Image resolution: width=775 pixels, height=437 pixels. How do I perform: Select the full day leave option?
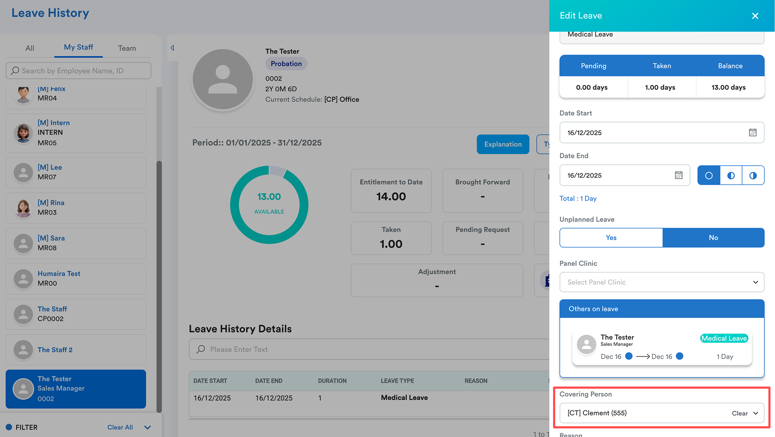(708, 175)
